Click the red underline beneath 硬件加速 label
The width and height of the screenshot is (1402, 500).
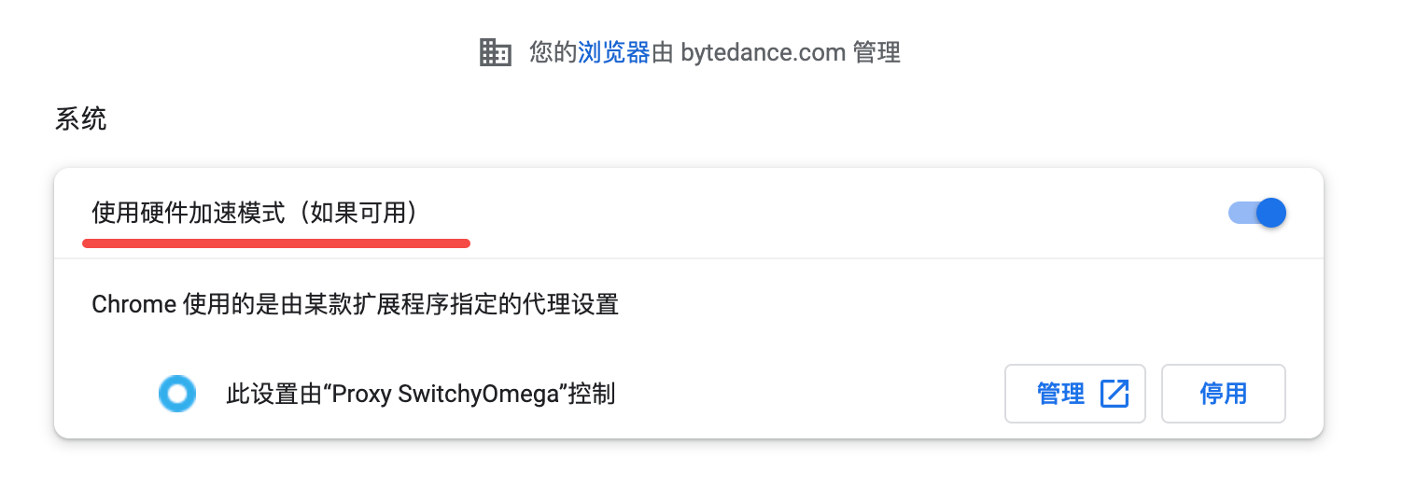[276, 243]
